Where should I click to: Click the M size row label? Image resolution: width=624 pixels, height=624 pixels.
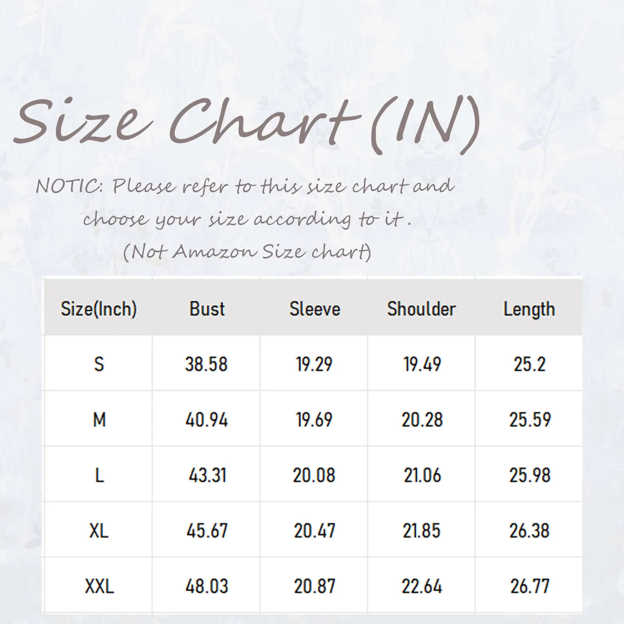click(x=99, y=420)
